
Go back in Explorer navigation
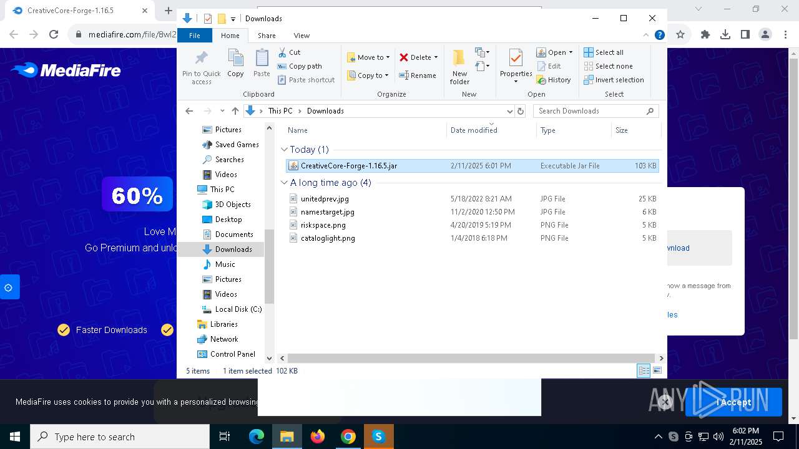(189, 111)
